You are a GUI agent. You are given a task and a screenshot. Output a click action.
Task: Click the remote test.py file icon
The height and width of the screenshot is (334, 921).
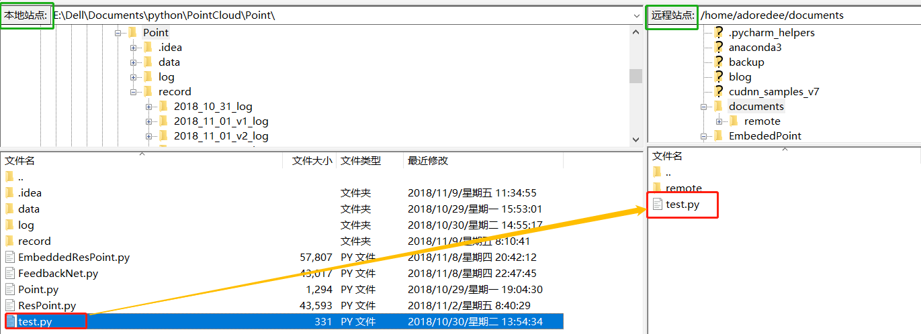(657, 204)
